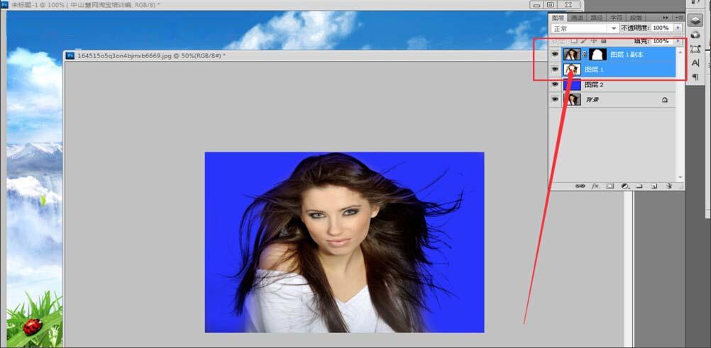Open the character panel icon
The image size is (711, 348).
pyautogui.click(x=695, y=63)
